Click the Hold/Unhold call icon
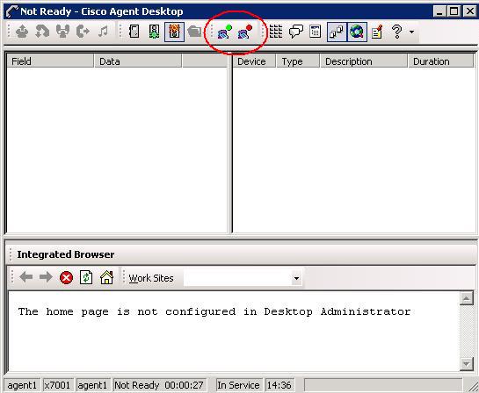Viewport: 479px width, 393px height. 42,32
